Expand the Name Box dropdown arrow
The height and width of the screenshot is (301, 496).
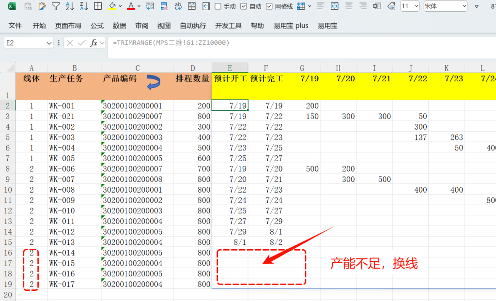[49, 43]
